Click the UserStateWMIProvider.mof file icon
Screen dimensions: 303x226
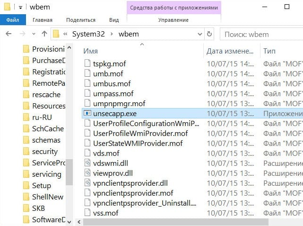[x=87, y=143]
